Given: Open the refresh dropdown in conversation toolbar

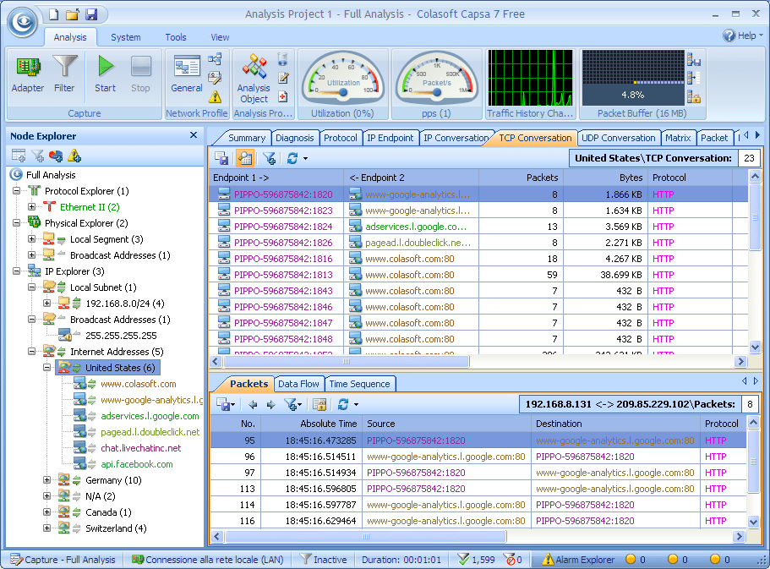Looking at the screenshot, I should point(305,158).
